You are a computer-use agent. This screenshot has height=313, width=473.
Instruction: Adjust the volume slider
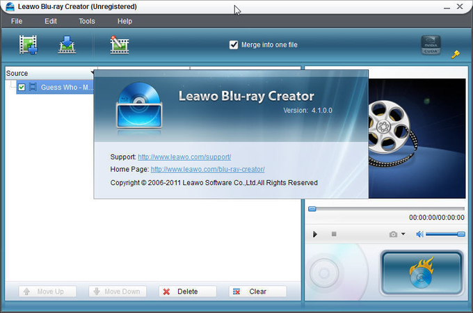[445, 234]
